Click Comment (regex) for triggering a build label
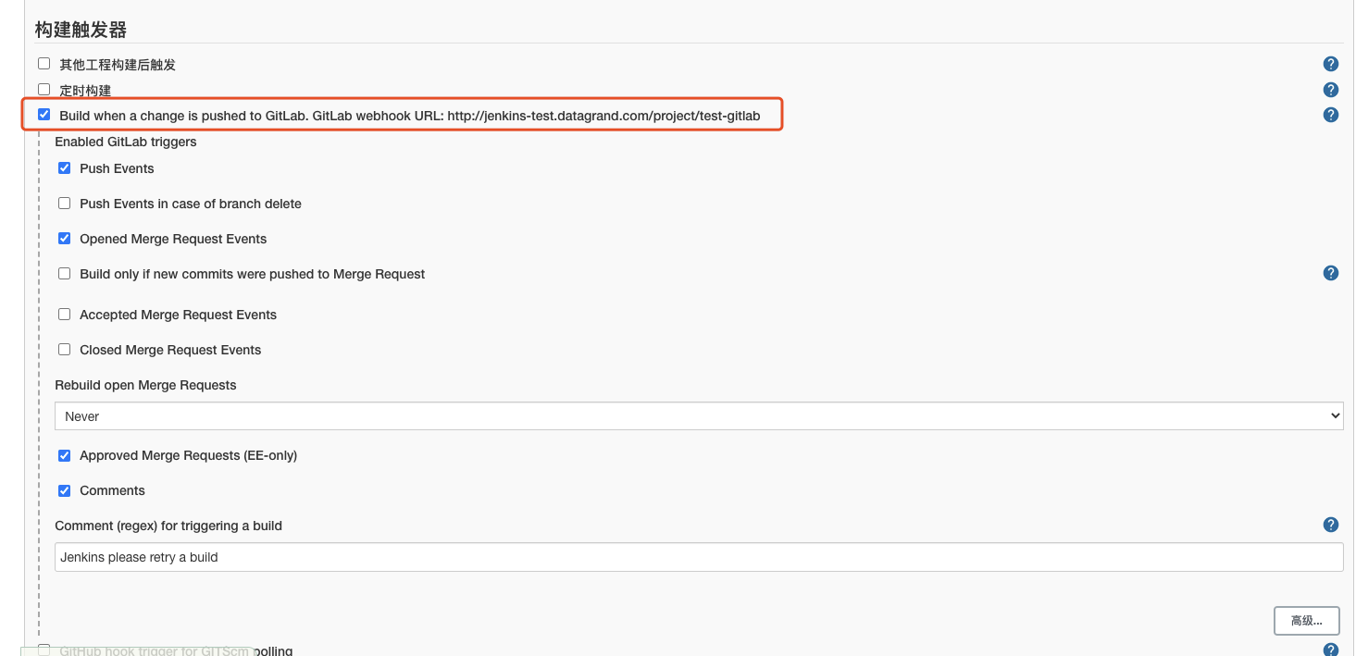 (x=168, y=526)
